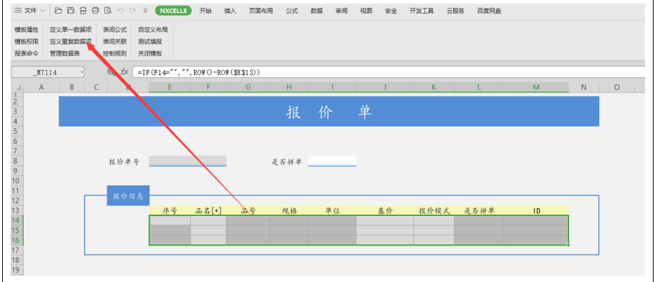Select column B header
This screenshot has height=282, width=655.
(72, 87)
